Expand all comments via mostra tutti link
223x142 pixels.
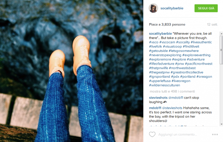tap(172, 91)
